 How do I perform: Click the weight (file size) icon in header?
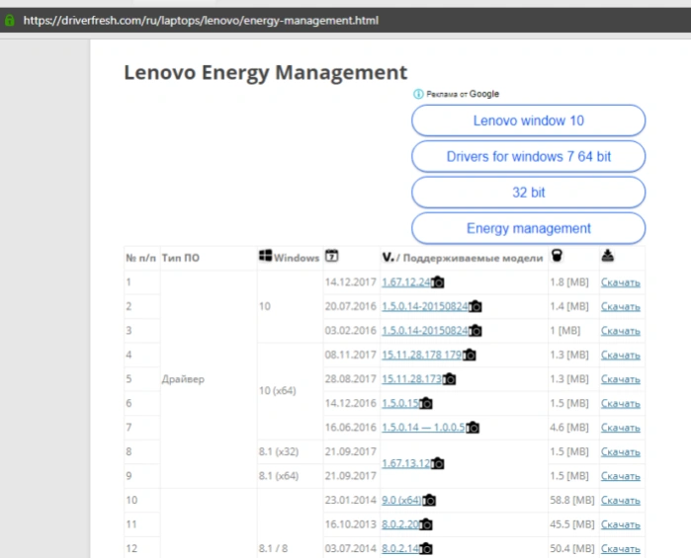tap(557, 256)
